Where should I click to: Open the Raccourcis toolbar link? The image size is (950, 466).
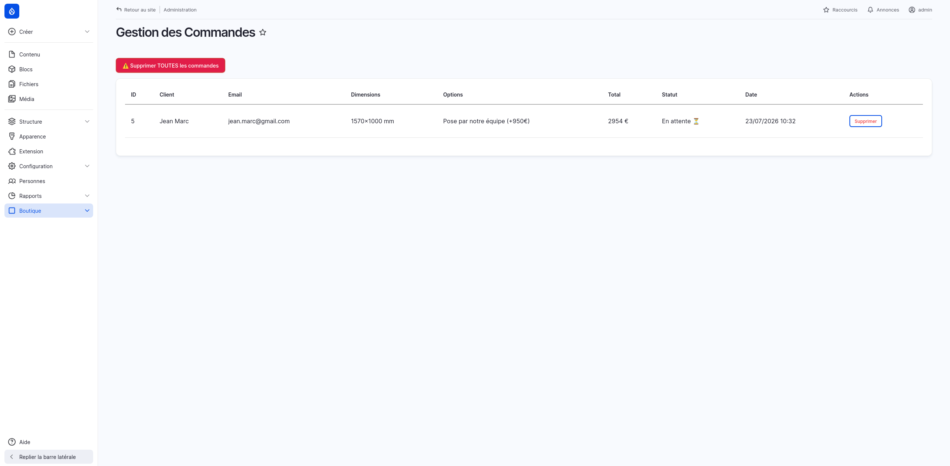(840, 10)
